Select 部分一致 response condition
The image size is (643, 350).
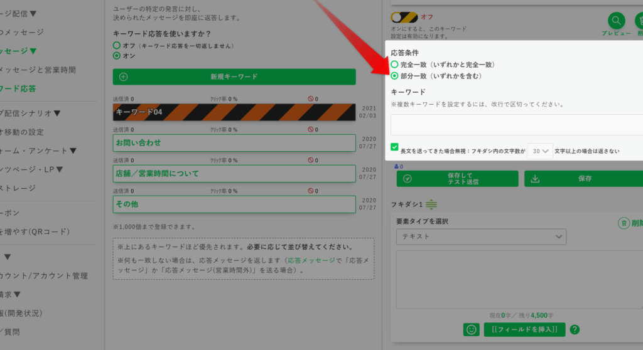coord(394,76)
